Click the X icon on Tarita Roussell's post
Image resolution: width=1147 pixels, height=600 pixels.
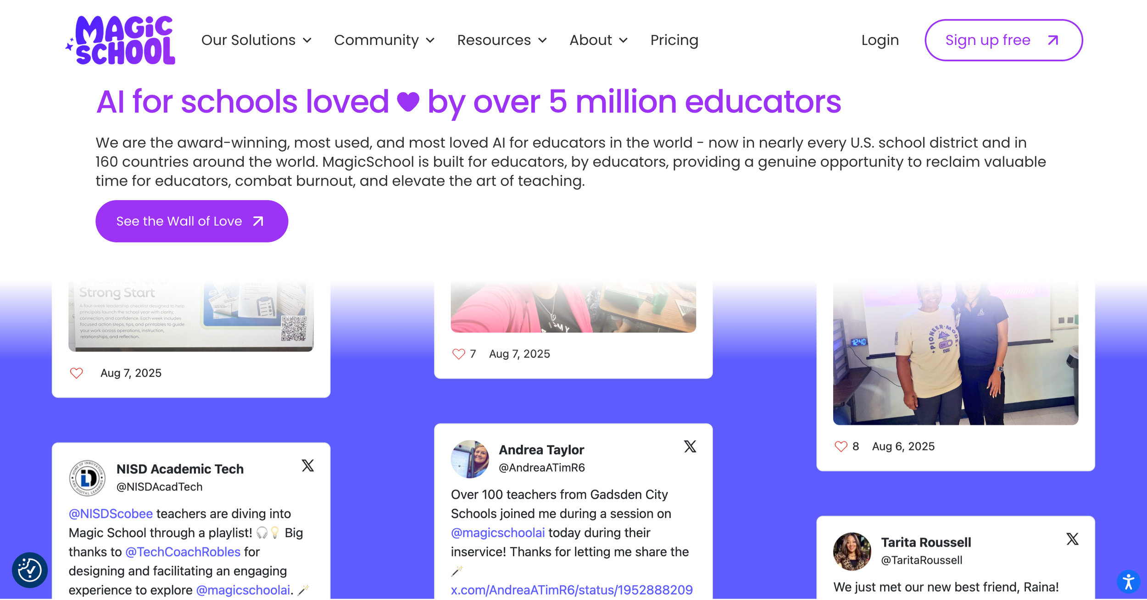(x=1072, y=539)
